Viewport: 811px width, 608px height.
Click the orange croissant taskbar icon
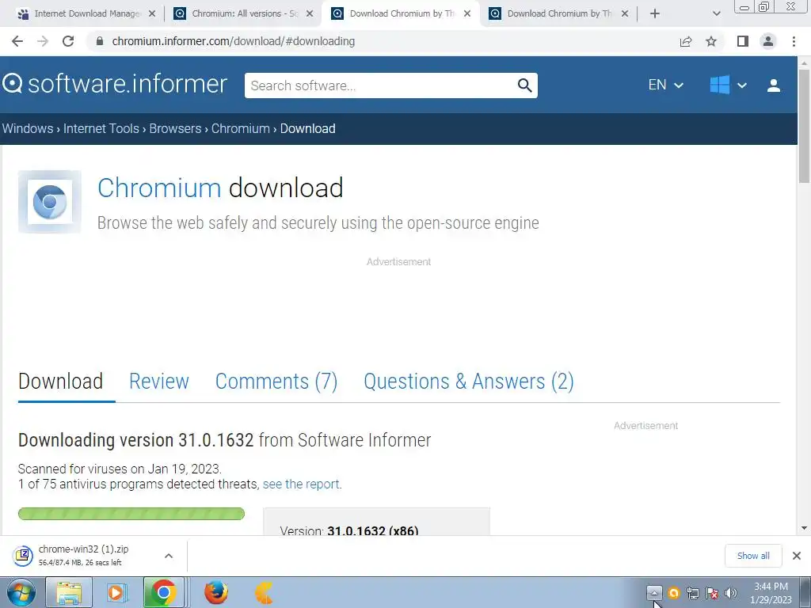click(x=264, y=592)
